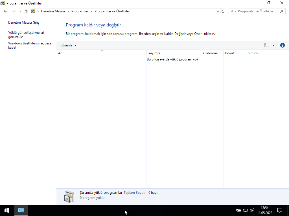The width and height of the screenshot is (289, 216).
Task: Go up one folder level
Action: pos(26,11)
